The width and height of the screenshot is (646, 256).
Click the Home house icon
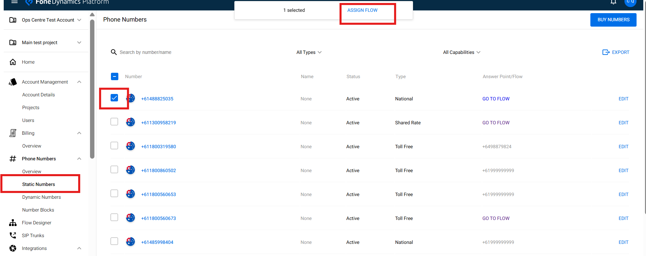13,62
